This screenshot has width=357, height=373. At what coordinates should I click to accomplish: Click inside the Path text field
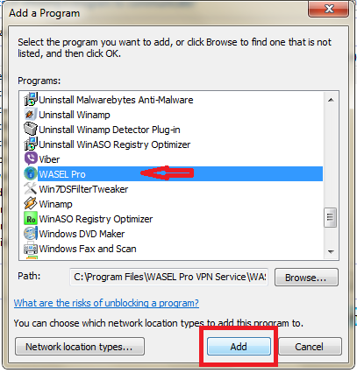169,277
